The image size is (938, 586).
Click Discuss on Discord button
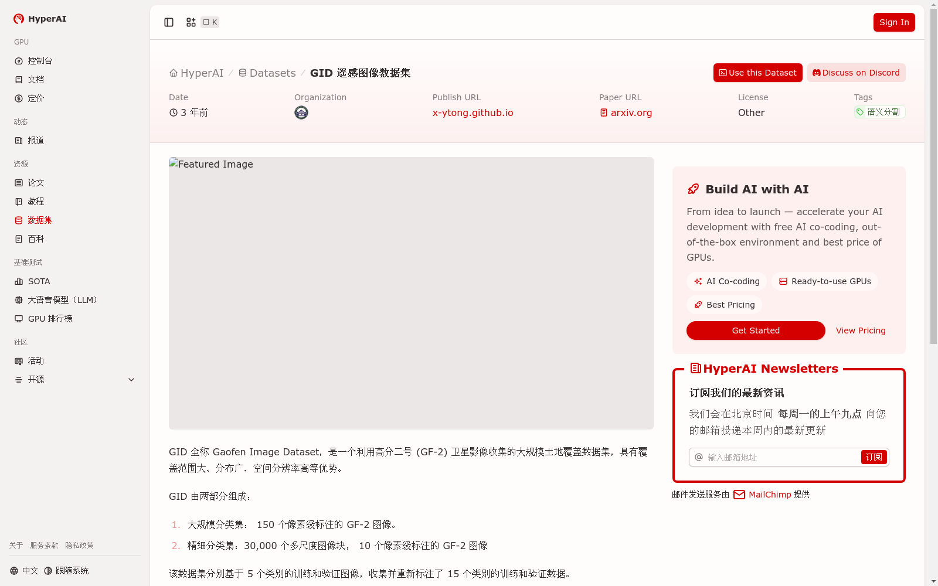pyautogui.click(x=856, y=73)
